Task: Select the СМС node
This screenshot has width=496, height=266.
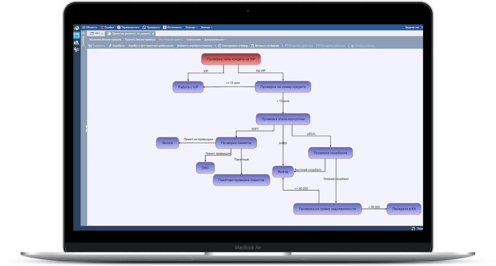Action: 205,168
